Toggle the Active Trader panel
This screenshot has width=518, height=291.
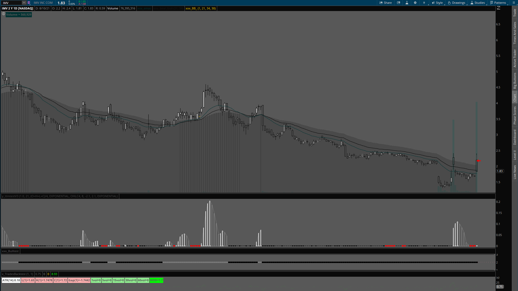click(515, 58)
